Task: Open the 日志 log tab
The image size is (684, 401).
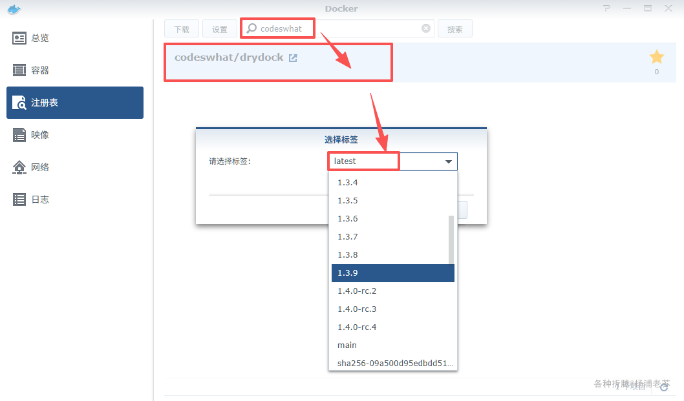Action: pos(75,199)
